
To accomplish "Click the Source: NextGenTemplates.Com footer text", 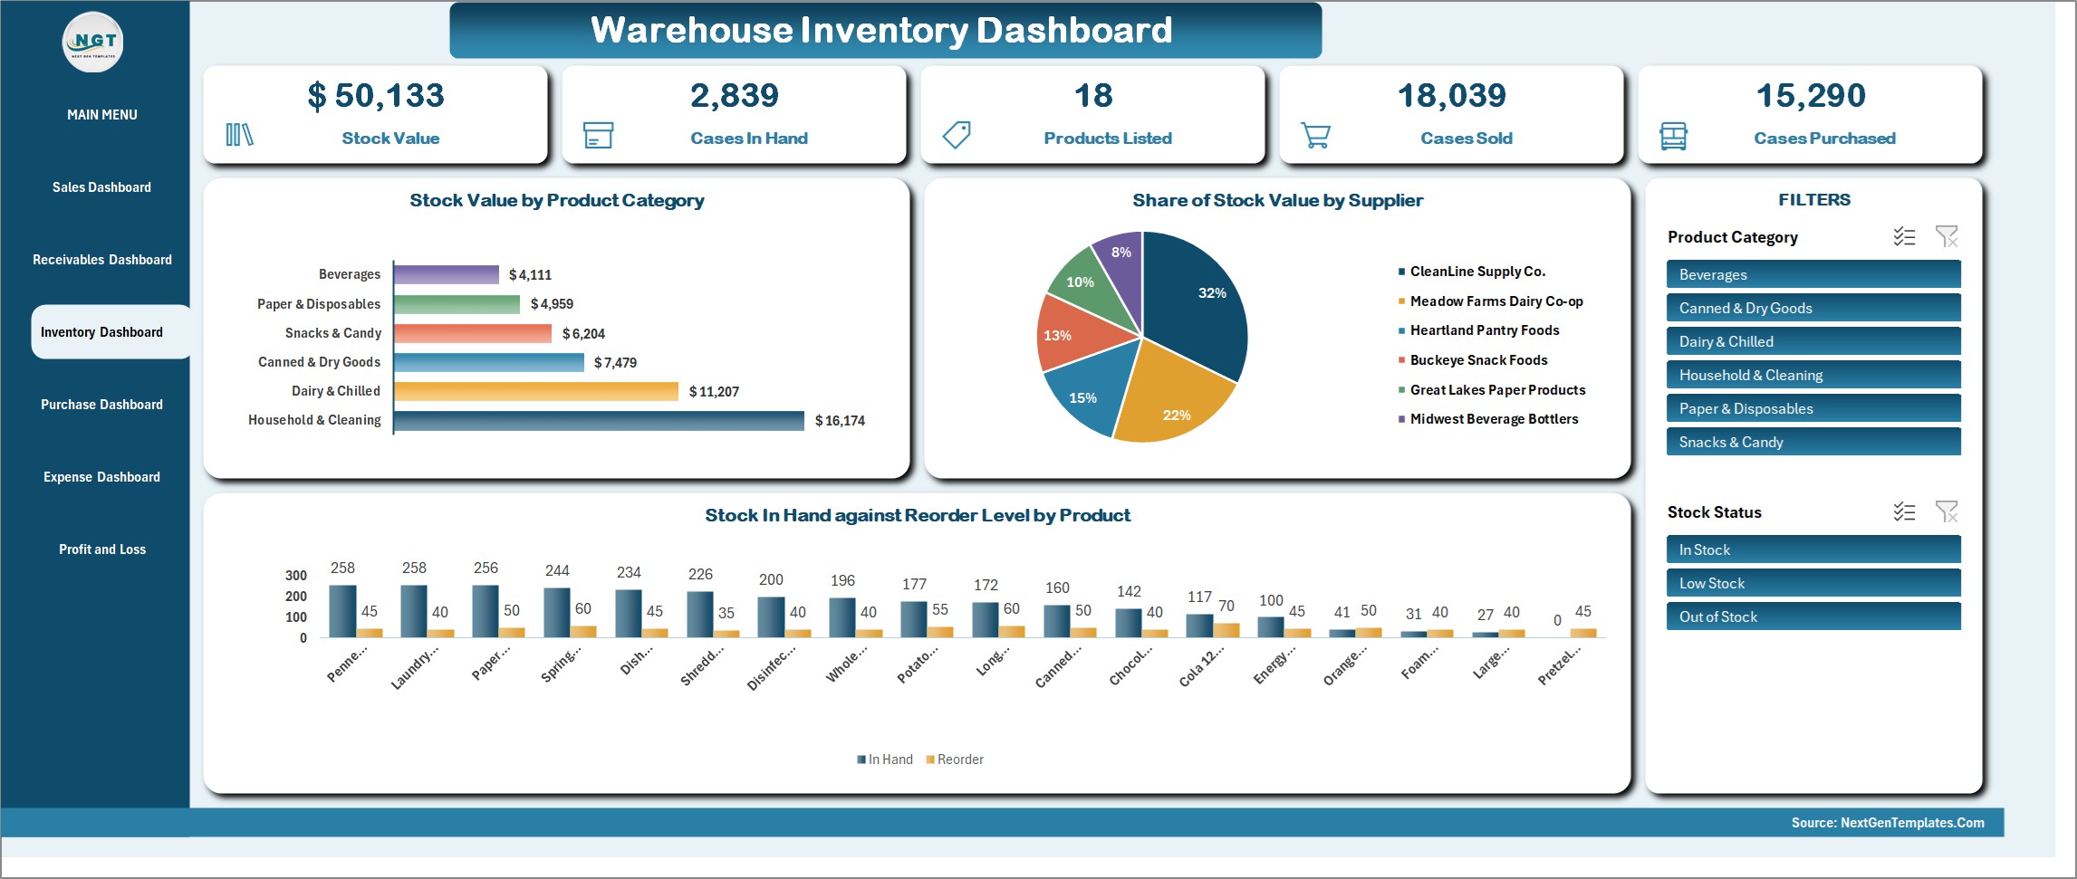I will (x=1888, y=823).
